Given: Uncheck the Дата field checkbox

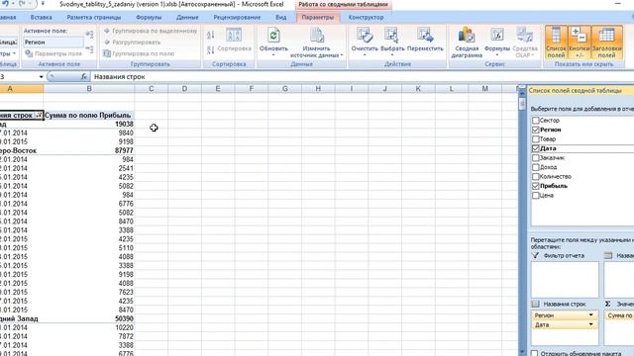Looking at the screenshot, I should click(x=536, y=148).
